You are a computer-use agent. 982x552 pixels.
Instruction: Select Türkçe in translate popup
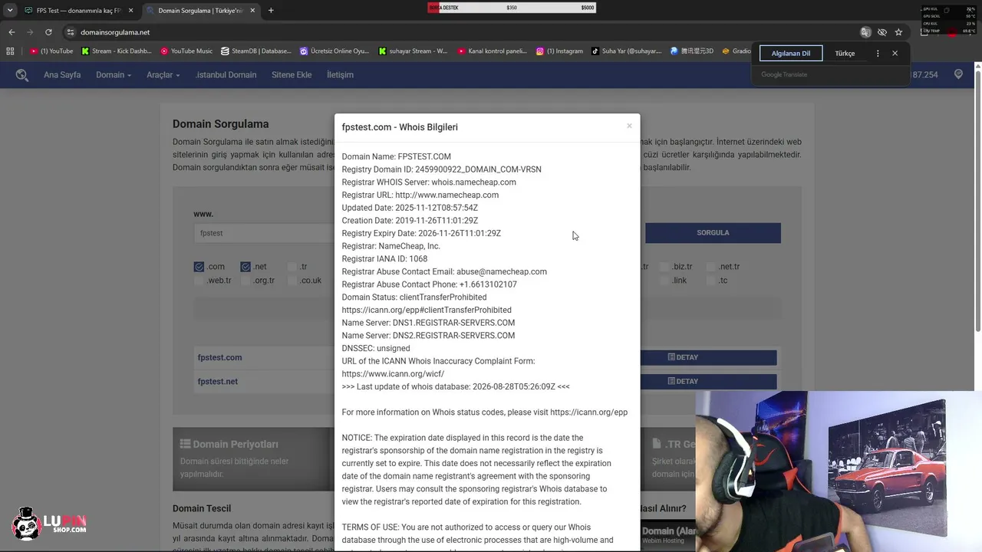pos(845,54)
